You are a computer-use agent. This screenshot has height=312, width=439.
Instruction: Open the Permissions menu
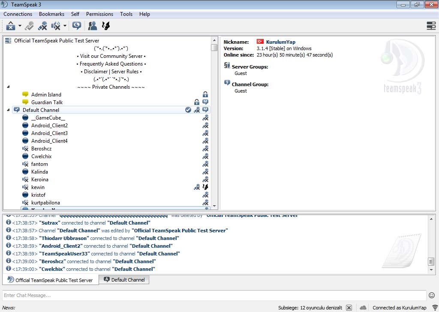coord(99,14)
